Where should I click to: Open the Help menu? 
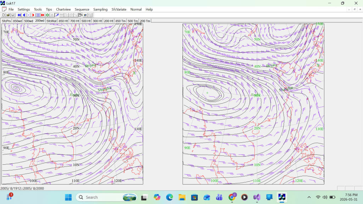(x=149, y=10)
